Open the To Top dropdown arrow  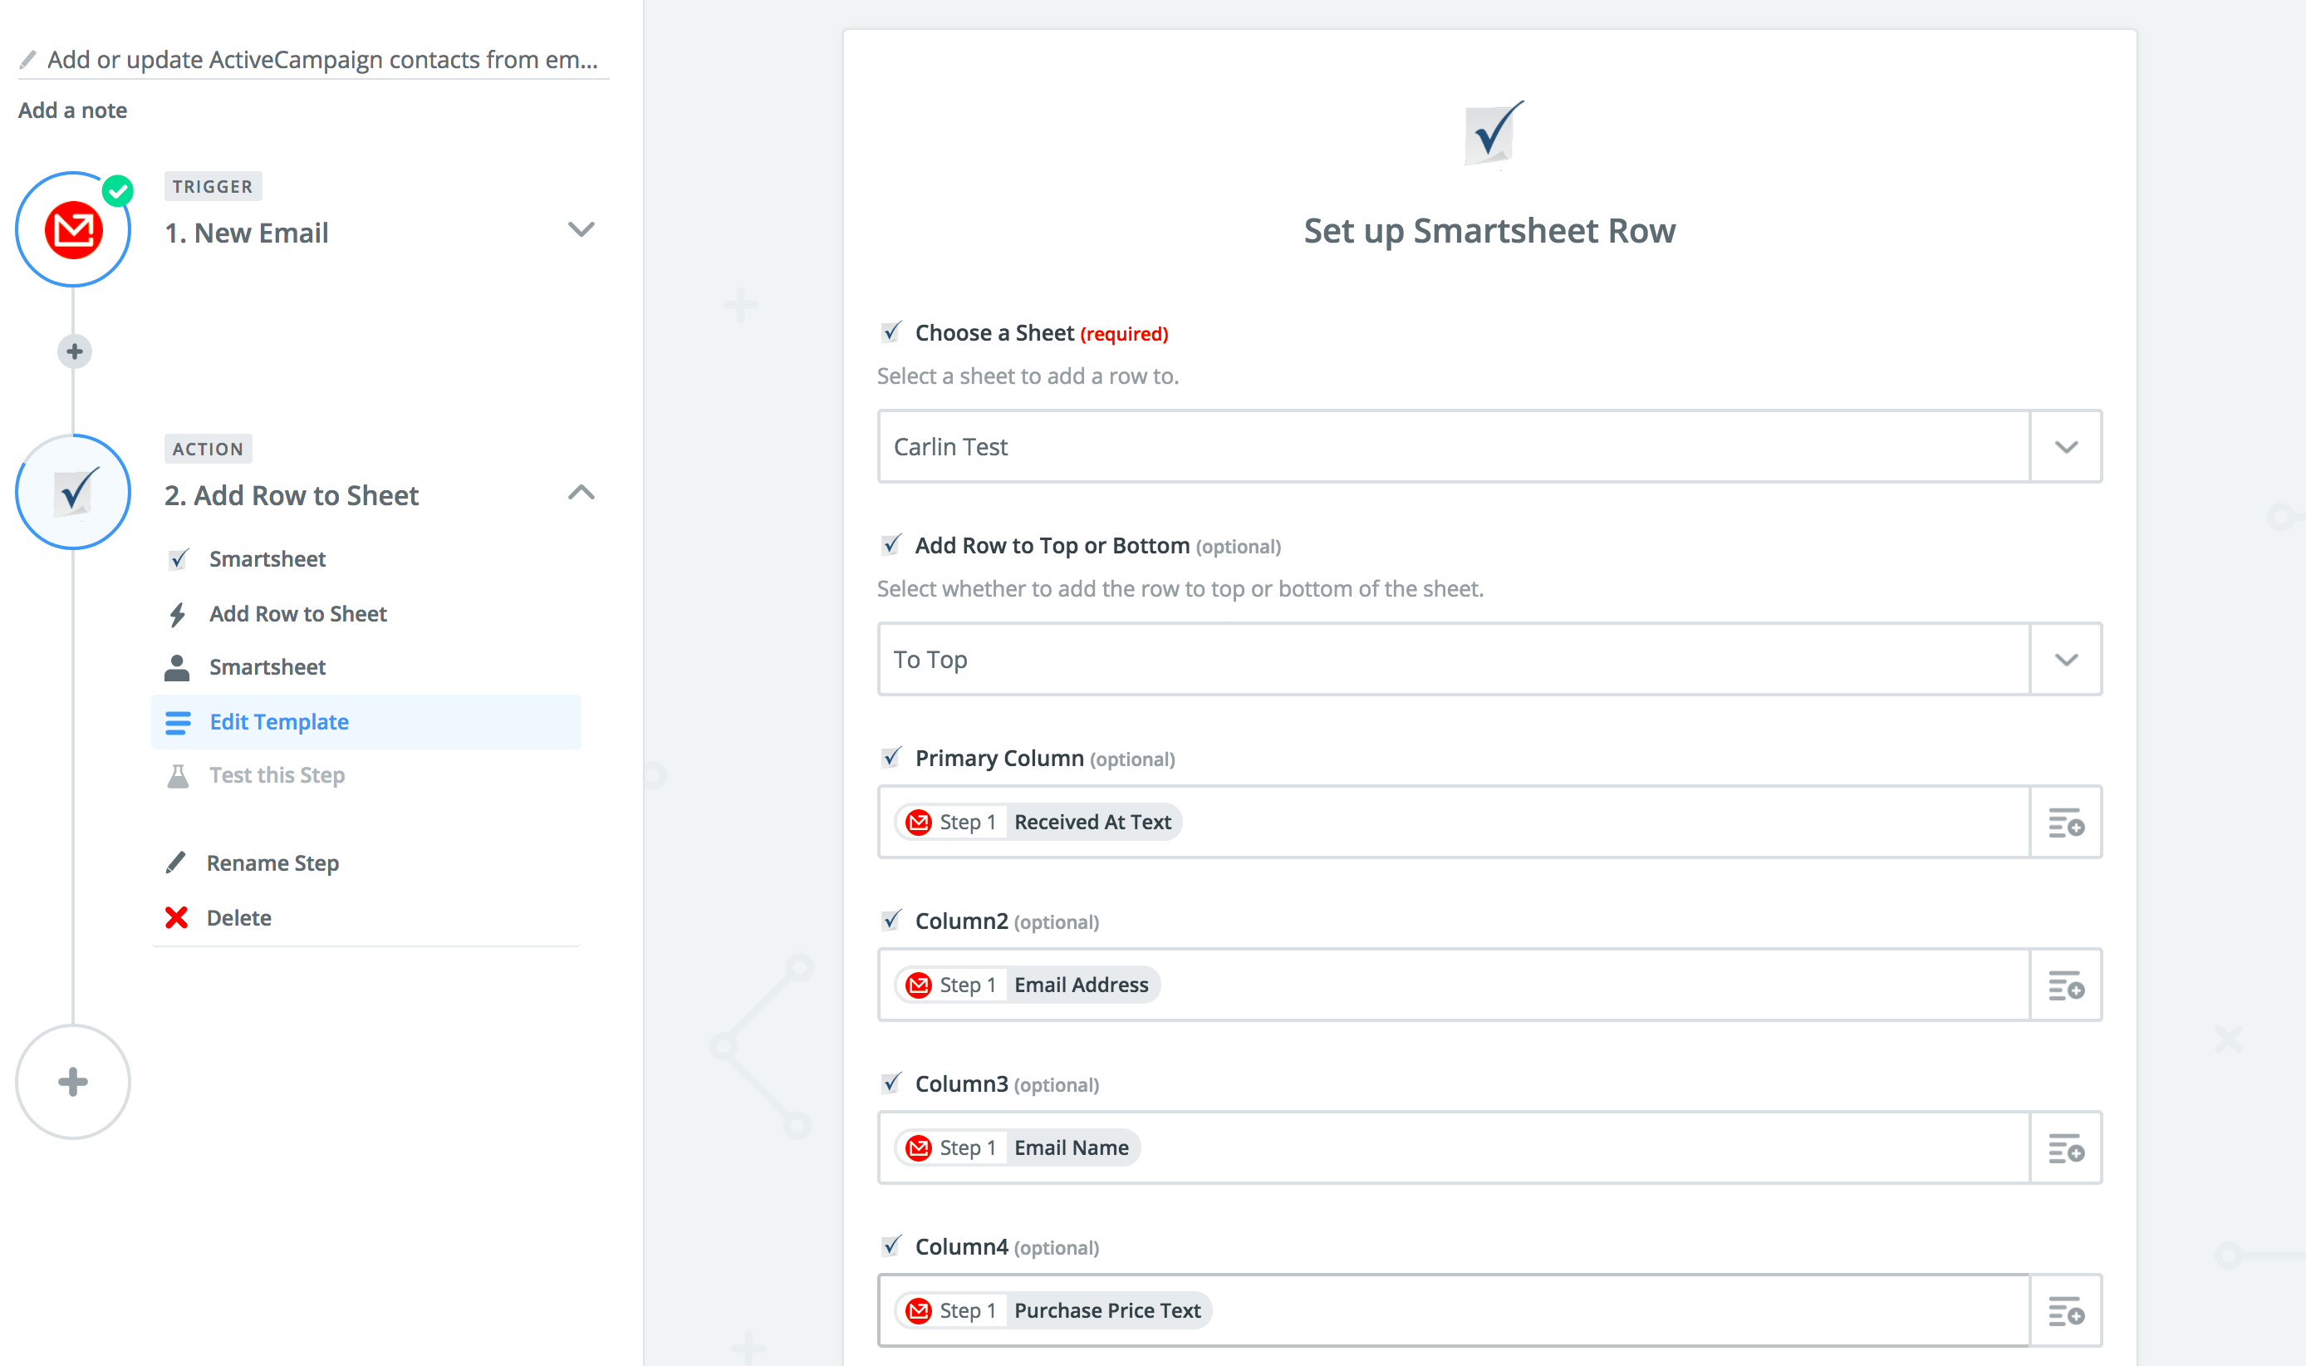(x=2066, y=660)
